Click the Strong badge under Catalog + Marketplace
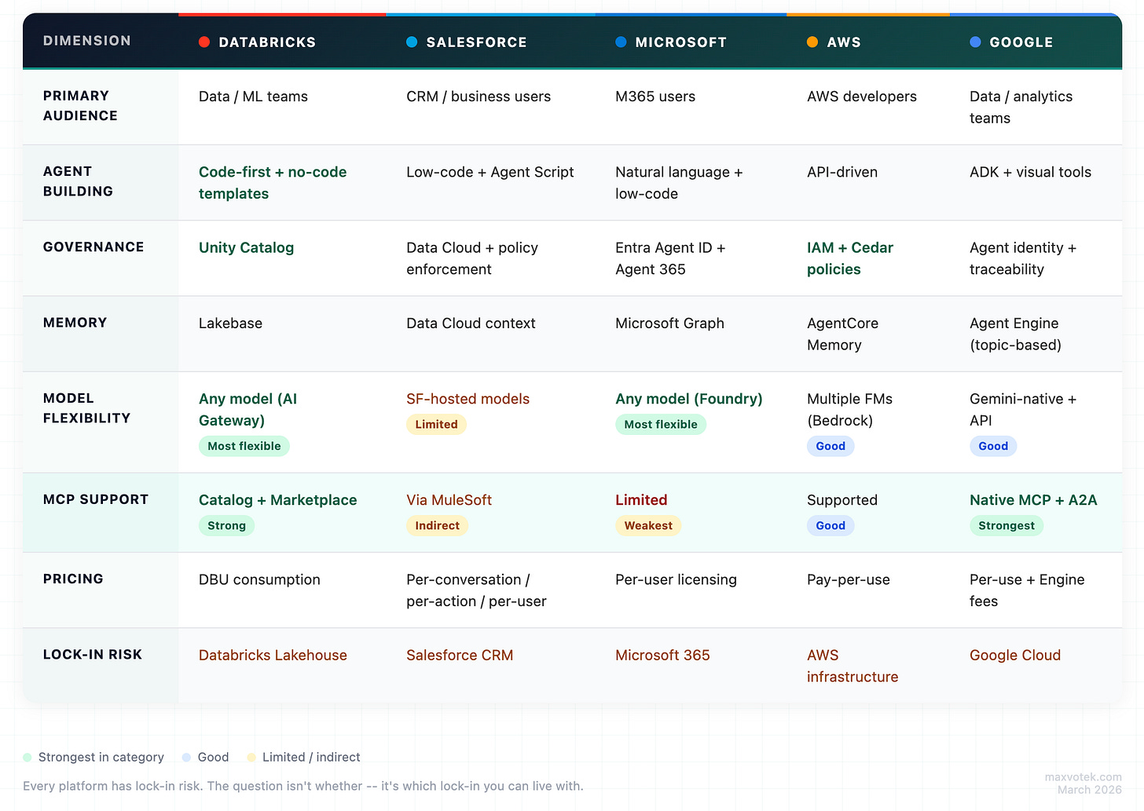1144x811 pixels. click(x=226, y=525)
